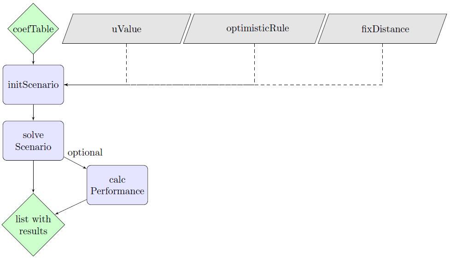This screenshot has width=450, height=260.
Task: Click the arrowhead pointing into initScenario from the right
Action: (66, 85)
